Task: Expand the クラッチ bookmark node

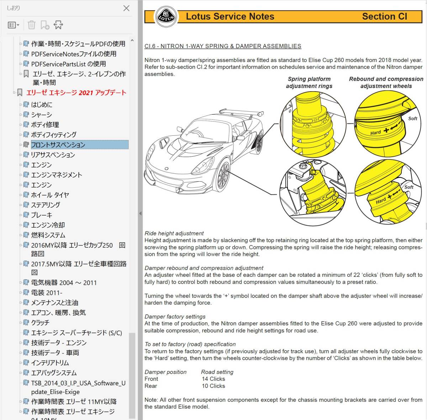Action: [21, 322]
